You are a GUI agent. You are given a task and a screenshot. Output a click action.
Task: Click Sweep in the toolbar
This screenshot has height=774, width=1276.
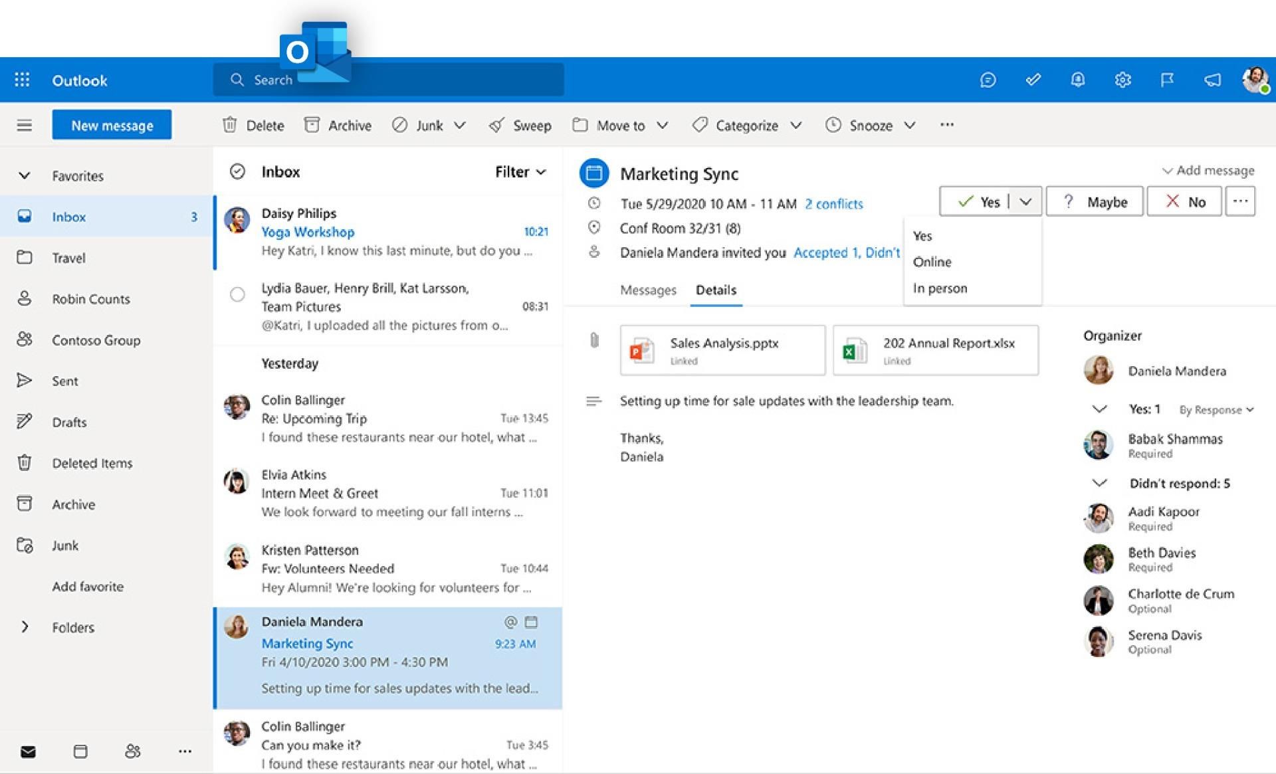[520, 125]
